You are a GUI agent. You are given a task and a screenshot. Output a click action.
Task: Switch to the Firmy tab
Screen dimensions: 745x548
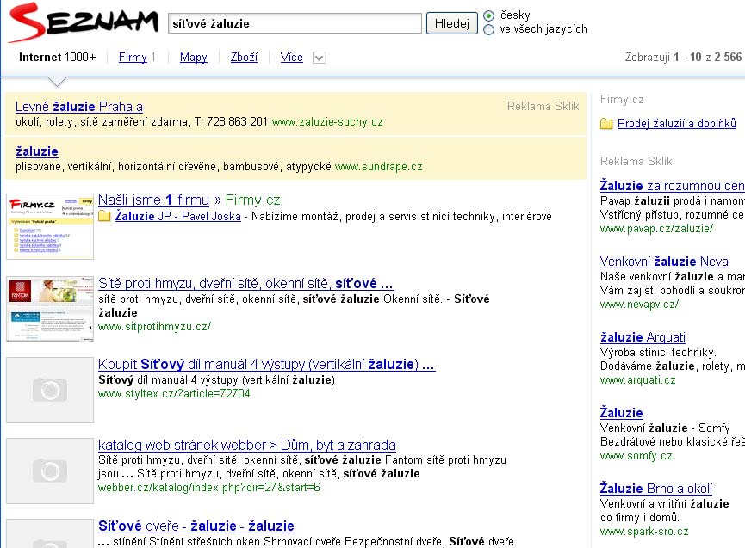133,58
